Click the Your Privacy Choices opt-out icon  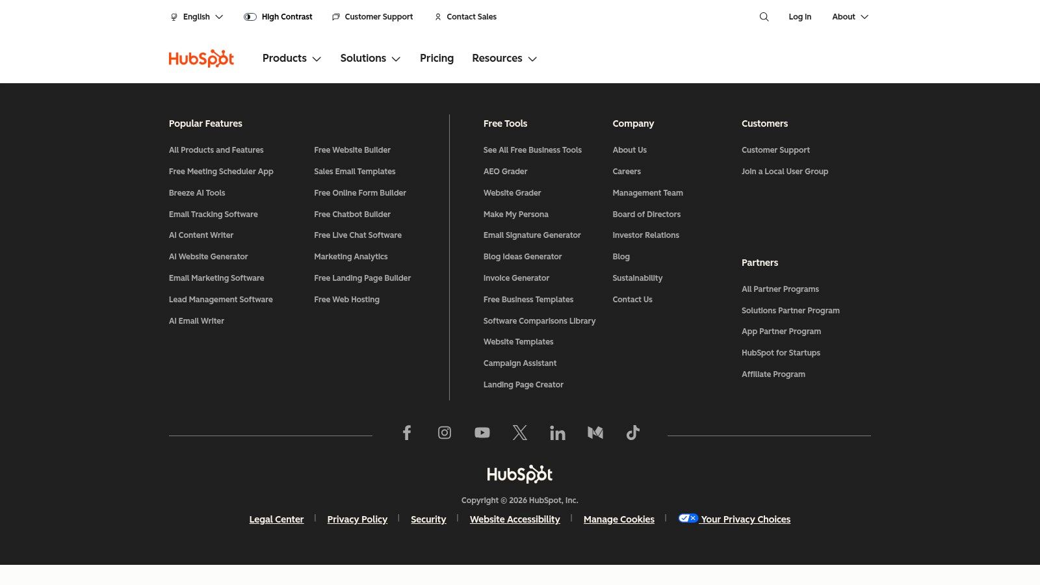688,518
